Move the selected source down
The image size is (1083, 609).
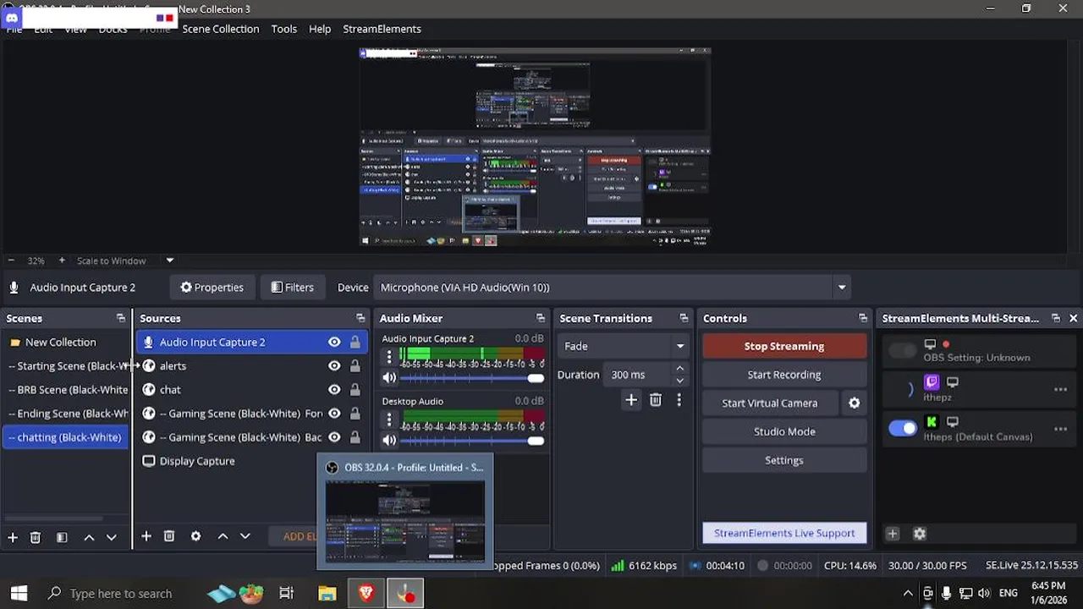(245, 536)
